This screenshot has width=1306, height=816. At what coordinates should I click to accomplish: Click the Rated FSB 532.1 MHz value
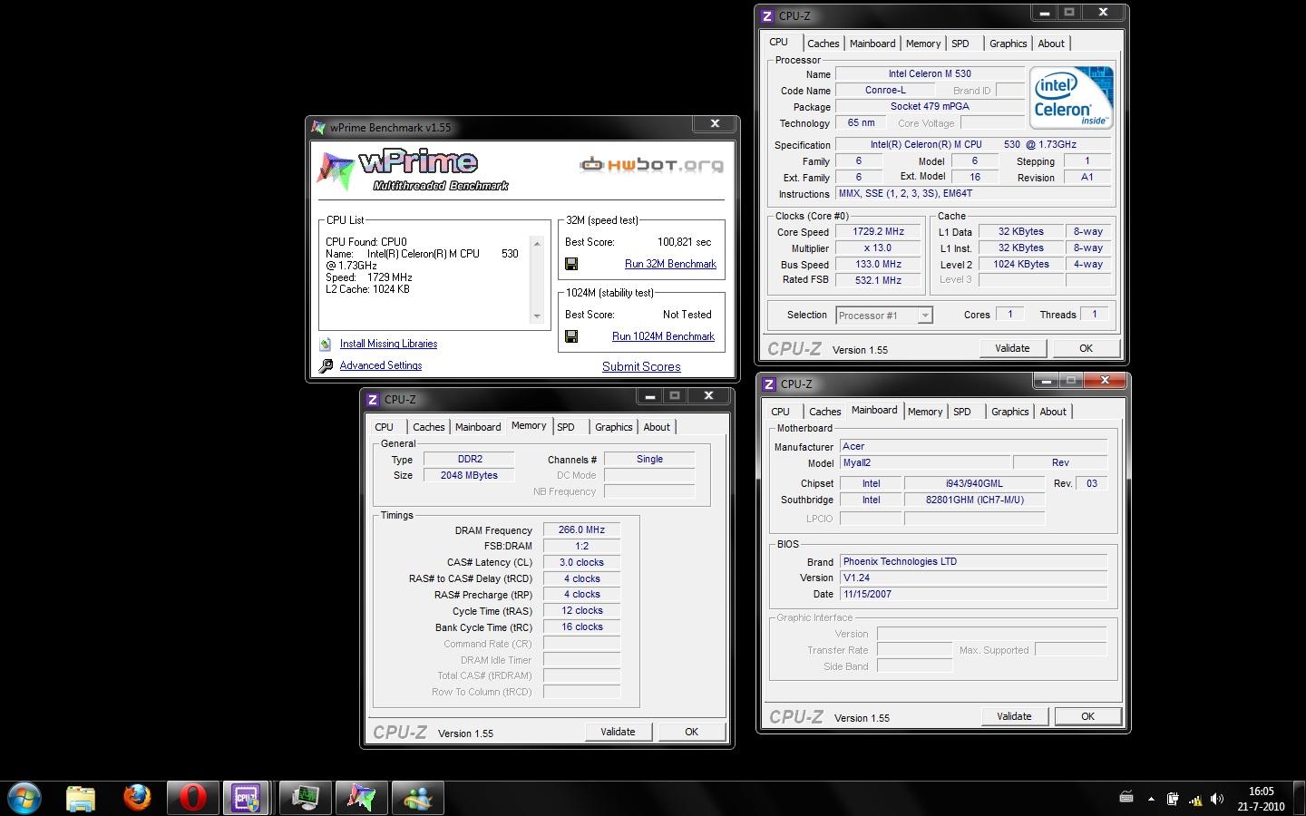tap(878, 280)
